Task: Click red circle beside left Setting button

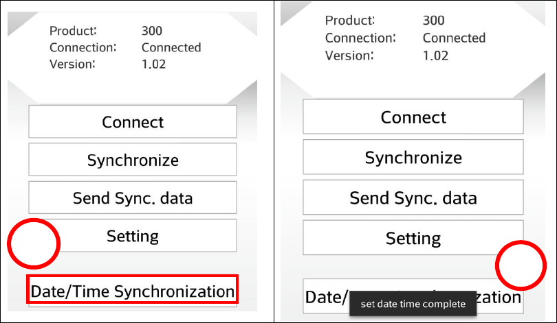Action: [34, 243]
